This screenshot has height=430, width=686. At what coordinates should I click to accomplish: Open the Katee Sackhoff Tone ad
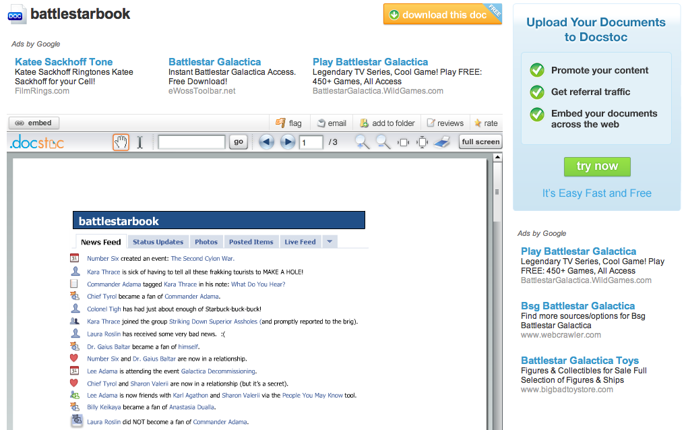click(x=64, y=62)
